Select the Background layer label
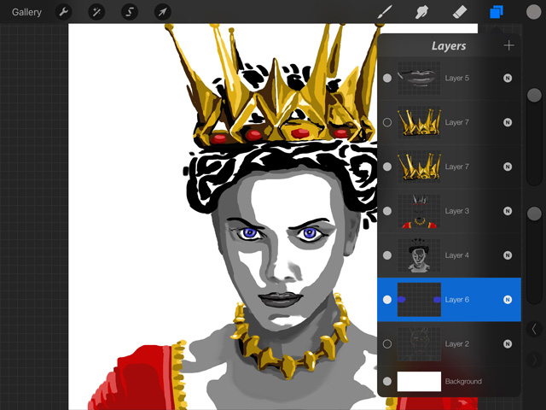 (463, 381)
